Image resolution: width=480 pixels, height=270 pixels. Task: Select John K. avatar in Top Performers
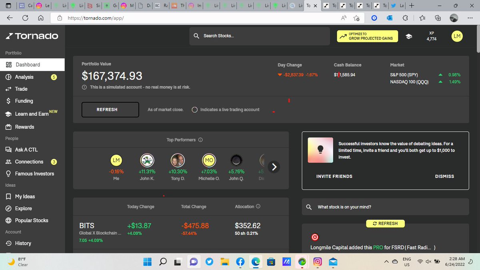click(x=147, y=160)
